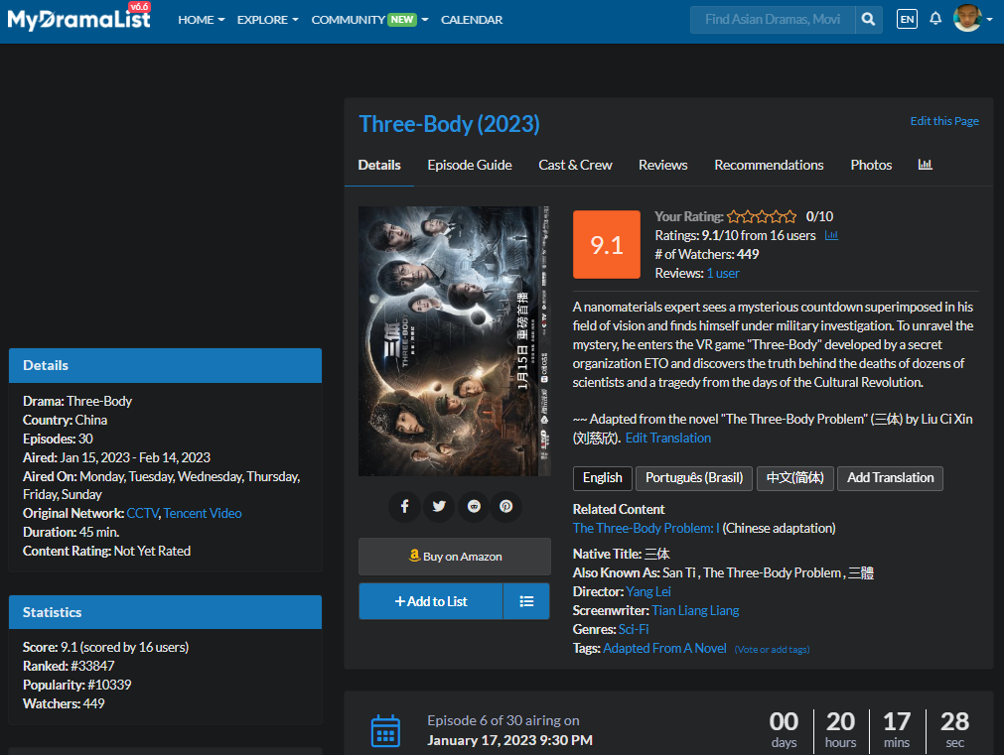
Task: Switch to the Episode Guide tab
Action: point(470,165)
